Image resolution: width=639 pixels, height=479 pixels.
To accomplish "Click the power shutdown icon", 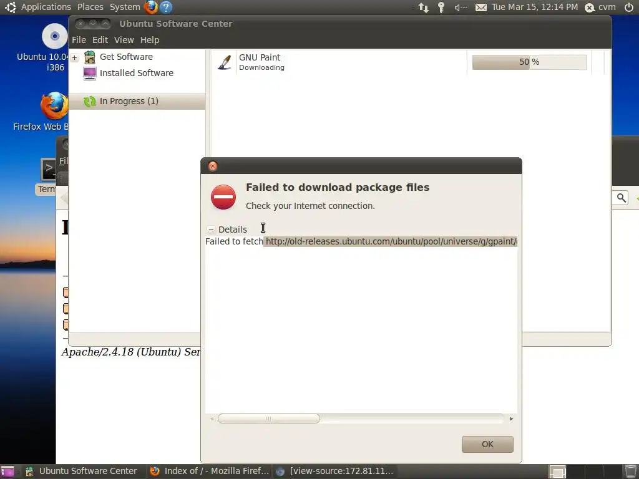I will tap(629, 7).
